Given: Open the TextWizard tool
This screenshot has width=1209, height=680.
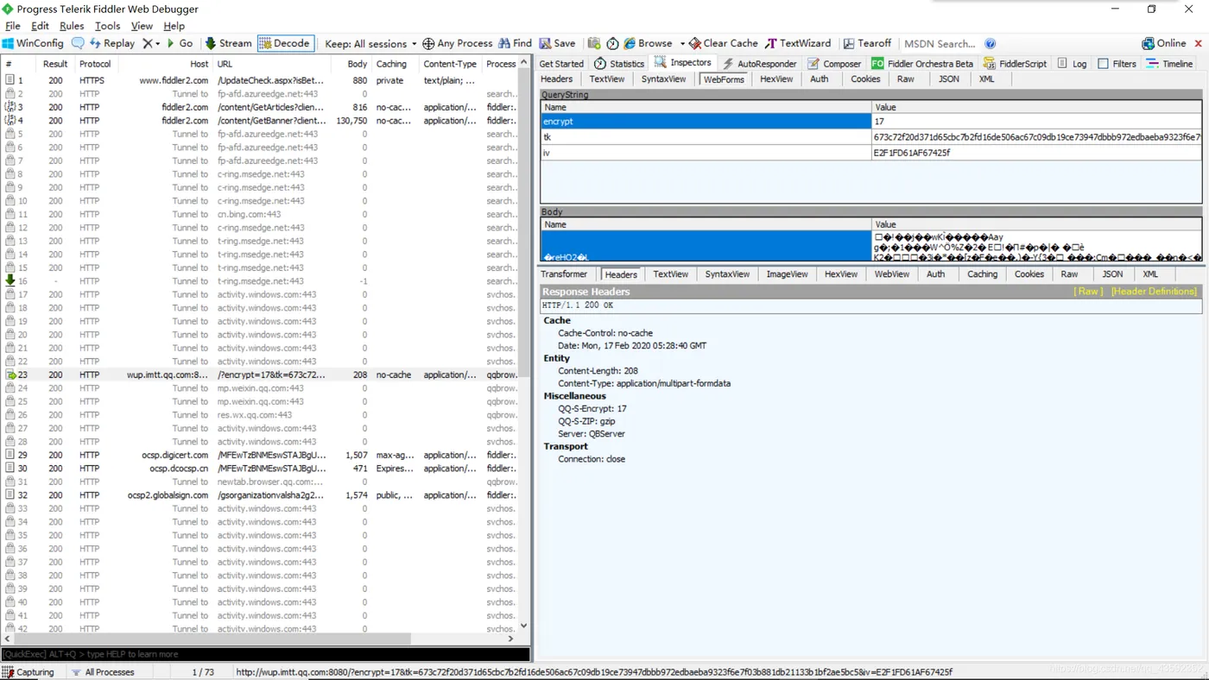Looking at the screenshot, I should (798, 43).
